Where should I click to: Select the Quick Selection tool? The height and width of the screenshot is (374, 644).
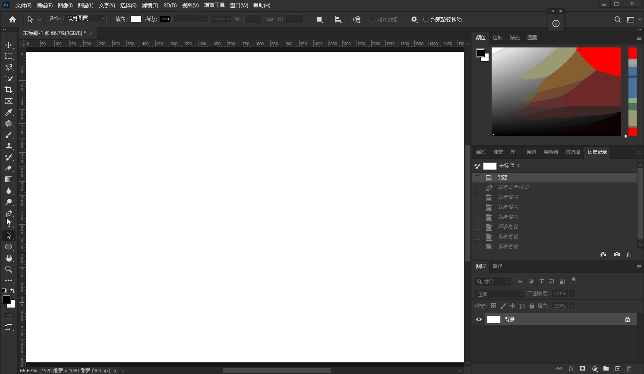pos(9,79)
